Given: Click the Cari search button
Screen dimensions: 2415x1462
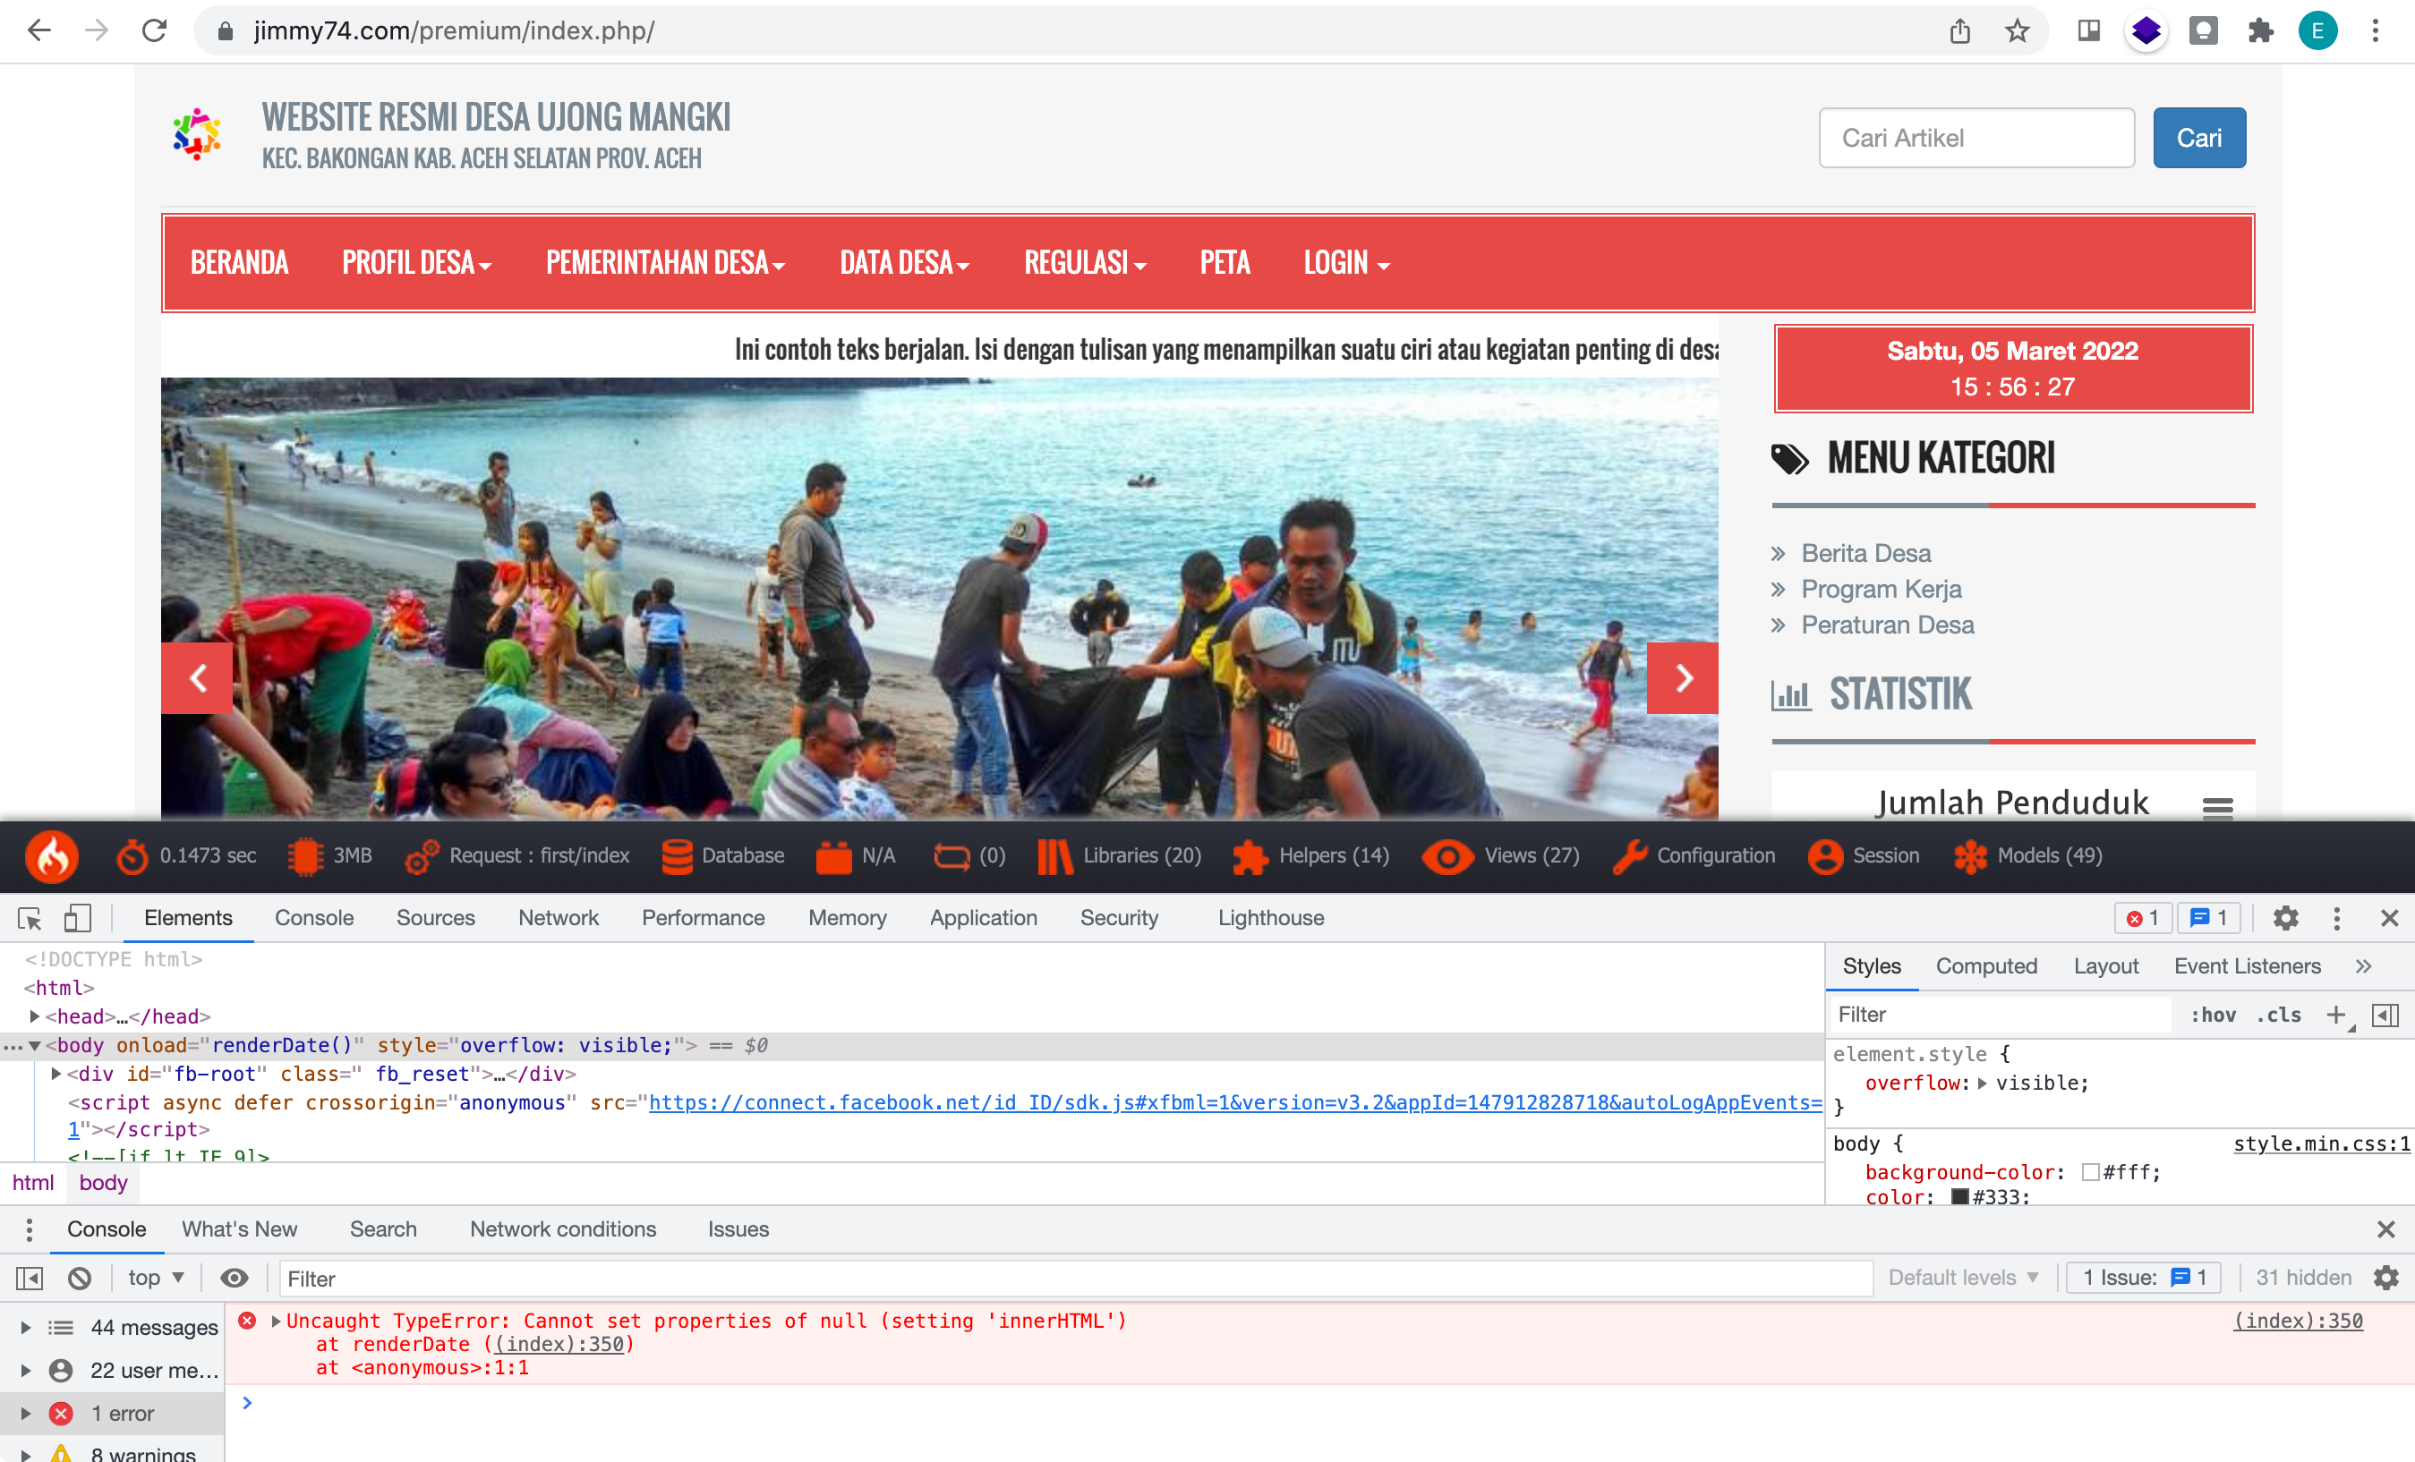Looking at the screenshot, I should pyautogui.click(x=2198, y=137).
